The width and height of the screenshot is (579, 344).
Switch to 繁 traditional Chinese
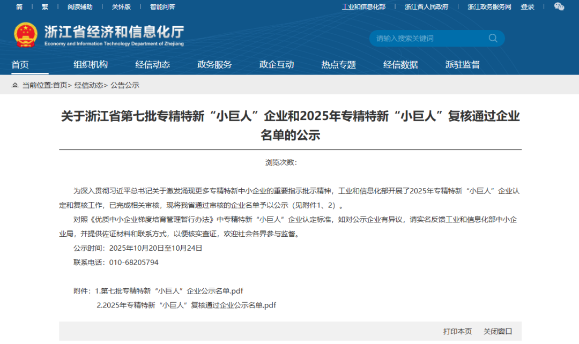(x=45, y=7)
